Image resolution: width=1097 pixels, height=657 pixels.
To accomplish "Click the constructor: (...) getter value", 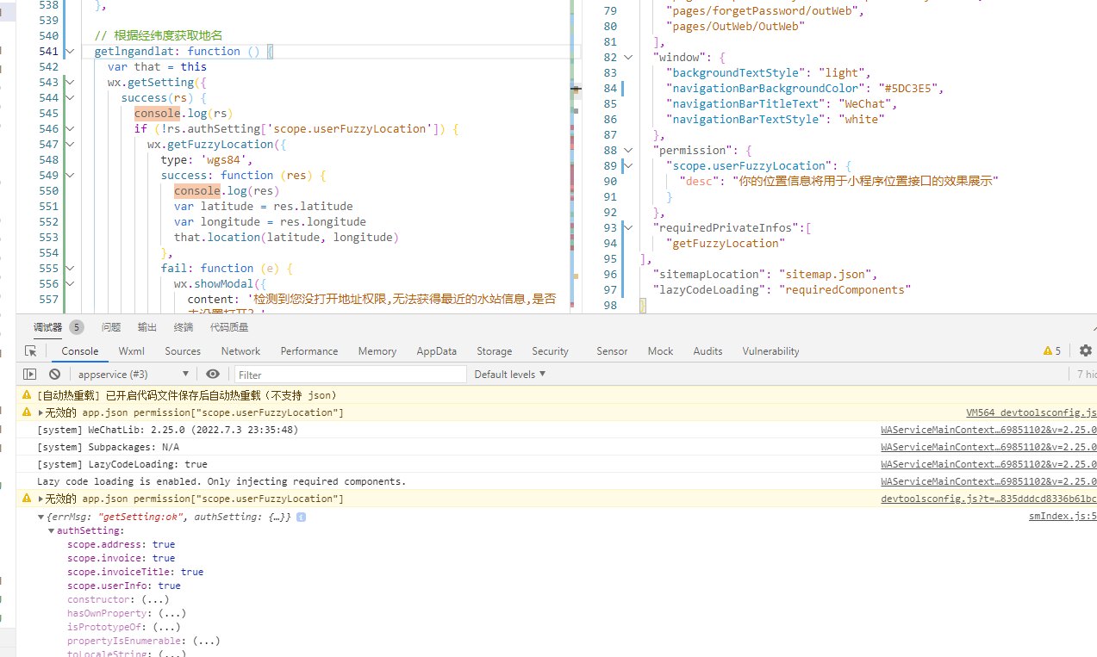I will point(155,599).
